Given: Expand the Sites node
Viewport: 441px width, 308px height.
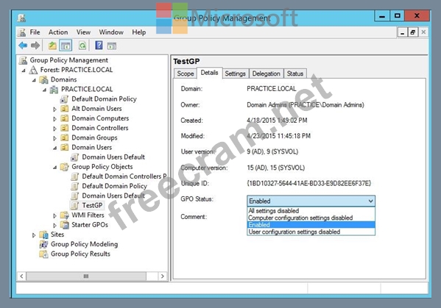Looking at the screenshot, I should [x=34, y=235].
